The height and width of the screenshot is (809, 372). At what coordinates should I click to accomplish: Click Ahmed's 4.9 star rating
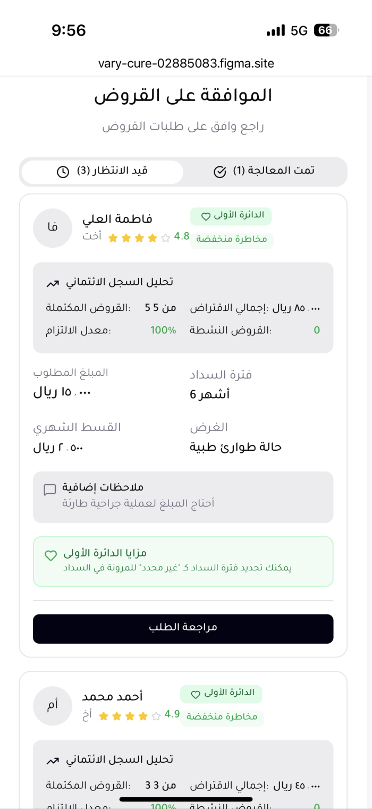[139, 715]
